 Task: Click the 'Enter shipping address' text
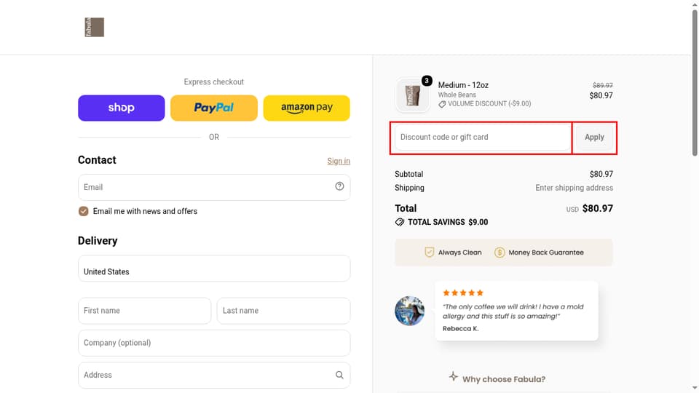click(x=574, y=188)
